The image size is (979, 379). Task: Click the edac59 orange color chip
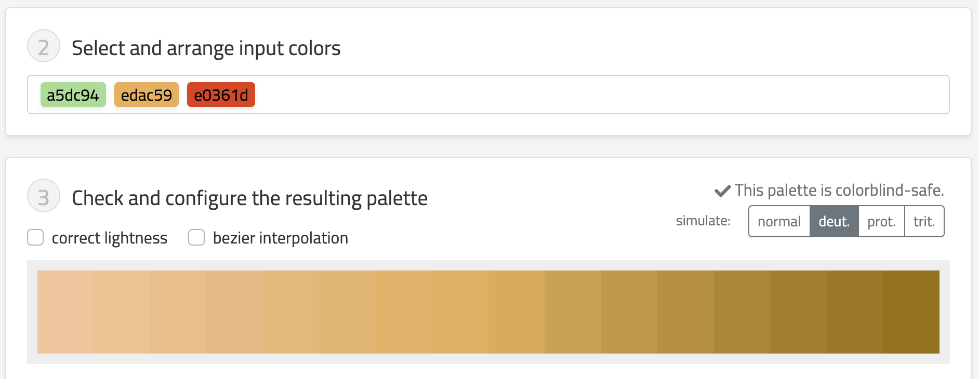click(x=147, y=95)
